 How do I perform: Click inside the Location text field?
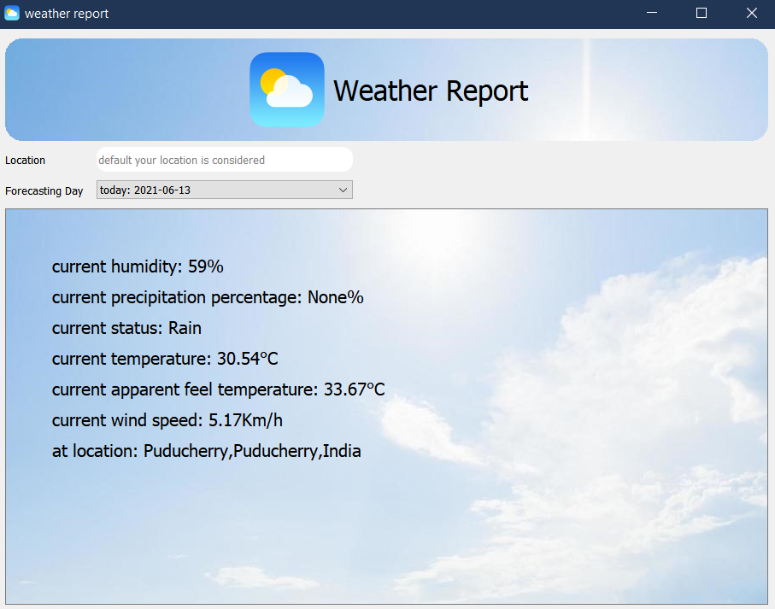[225, 160]
